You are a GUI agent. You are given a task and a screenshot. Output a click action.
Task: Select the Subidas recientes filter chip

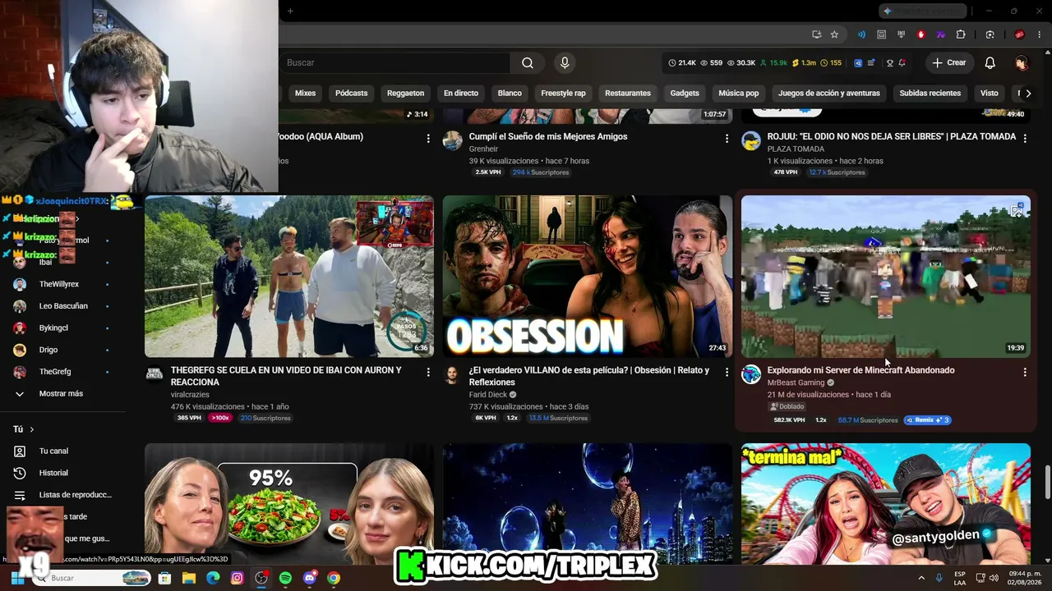click(930, 94)
